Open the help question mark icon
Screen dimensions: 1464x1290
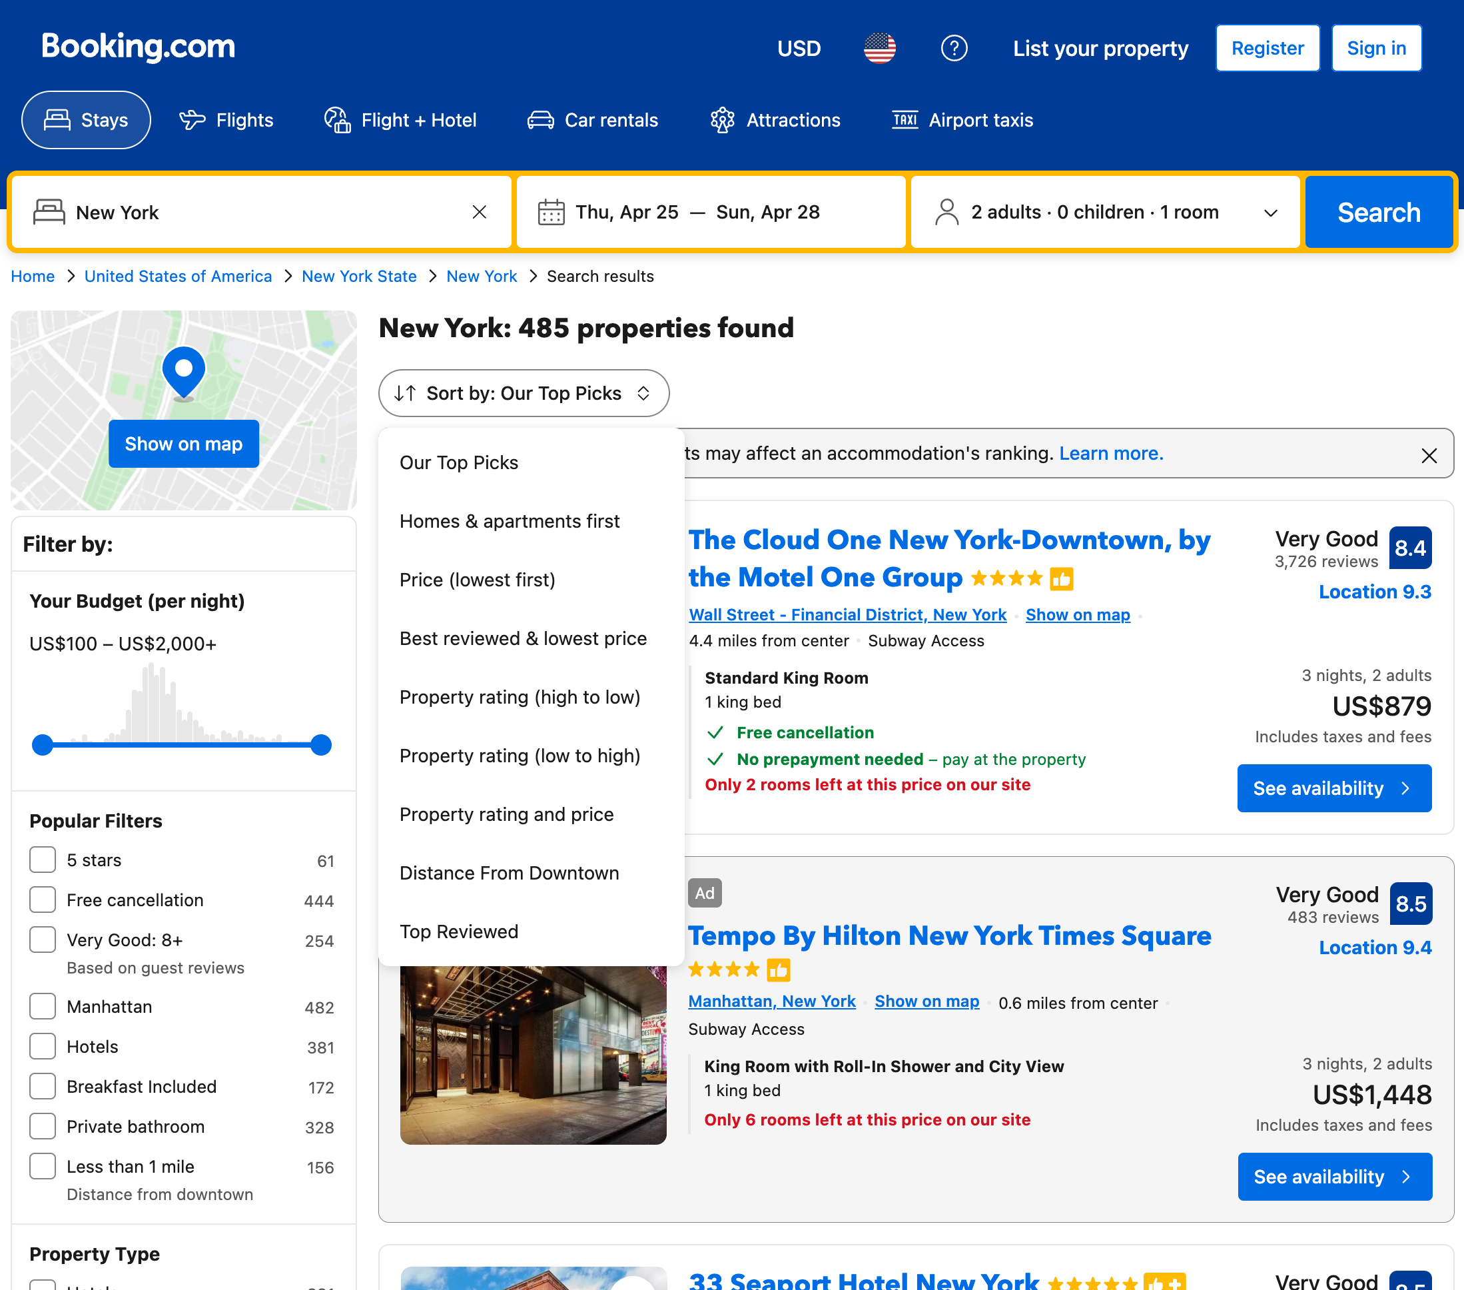click(953, 48)
